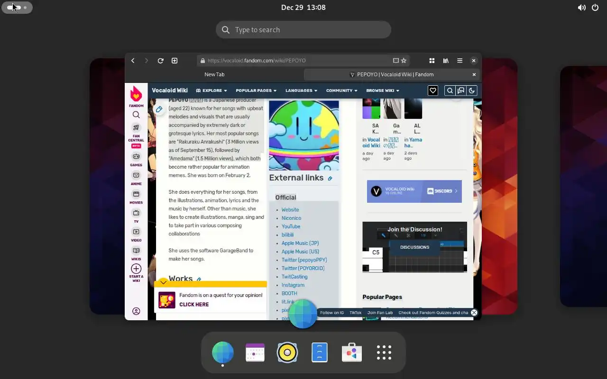Open TV in the Fandom sidebar
The height and width of the screenshot is (379, 607).
coord(136,217)
